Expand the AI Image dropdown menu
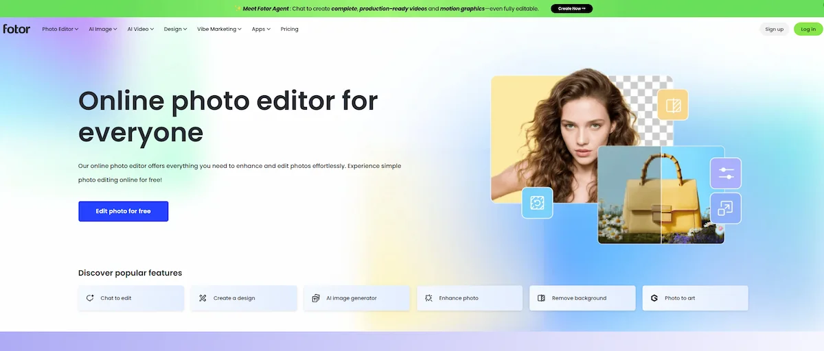Viewport: 824px width, 351px height. pyautogui.click(x=103, y=29)
